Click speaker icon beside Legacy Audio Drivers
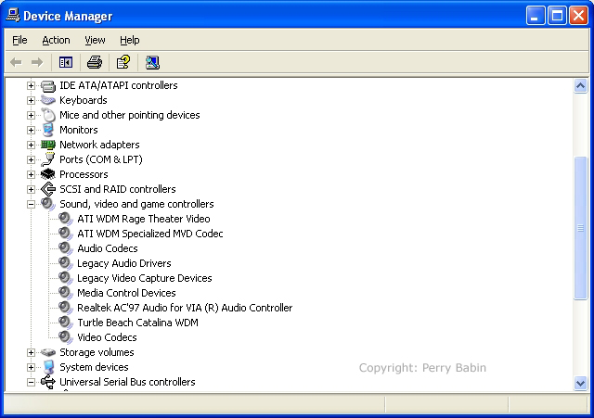 pyautogui.click(x=66, y=263)
